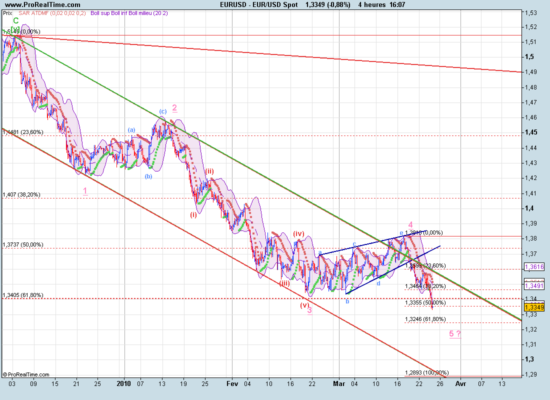Select the red (iii) subwave label

(284, 283)
